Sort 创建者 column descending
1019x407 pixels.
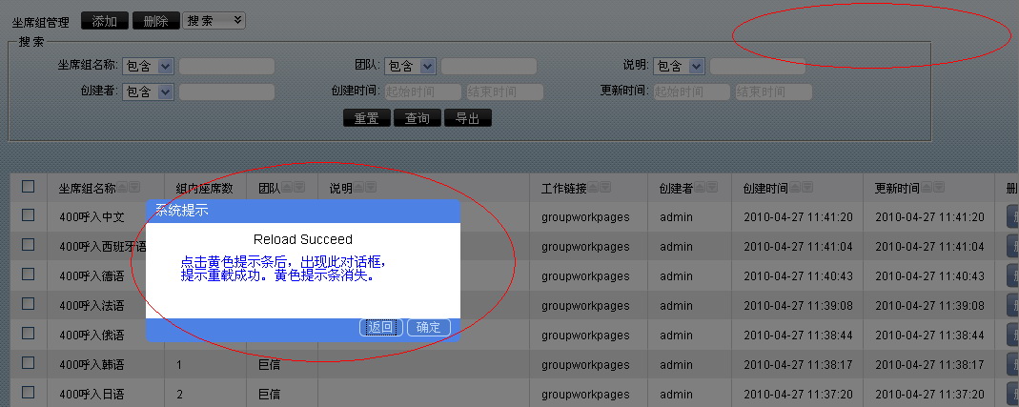click(x=713, y=189)
